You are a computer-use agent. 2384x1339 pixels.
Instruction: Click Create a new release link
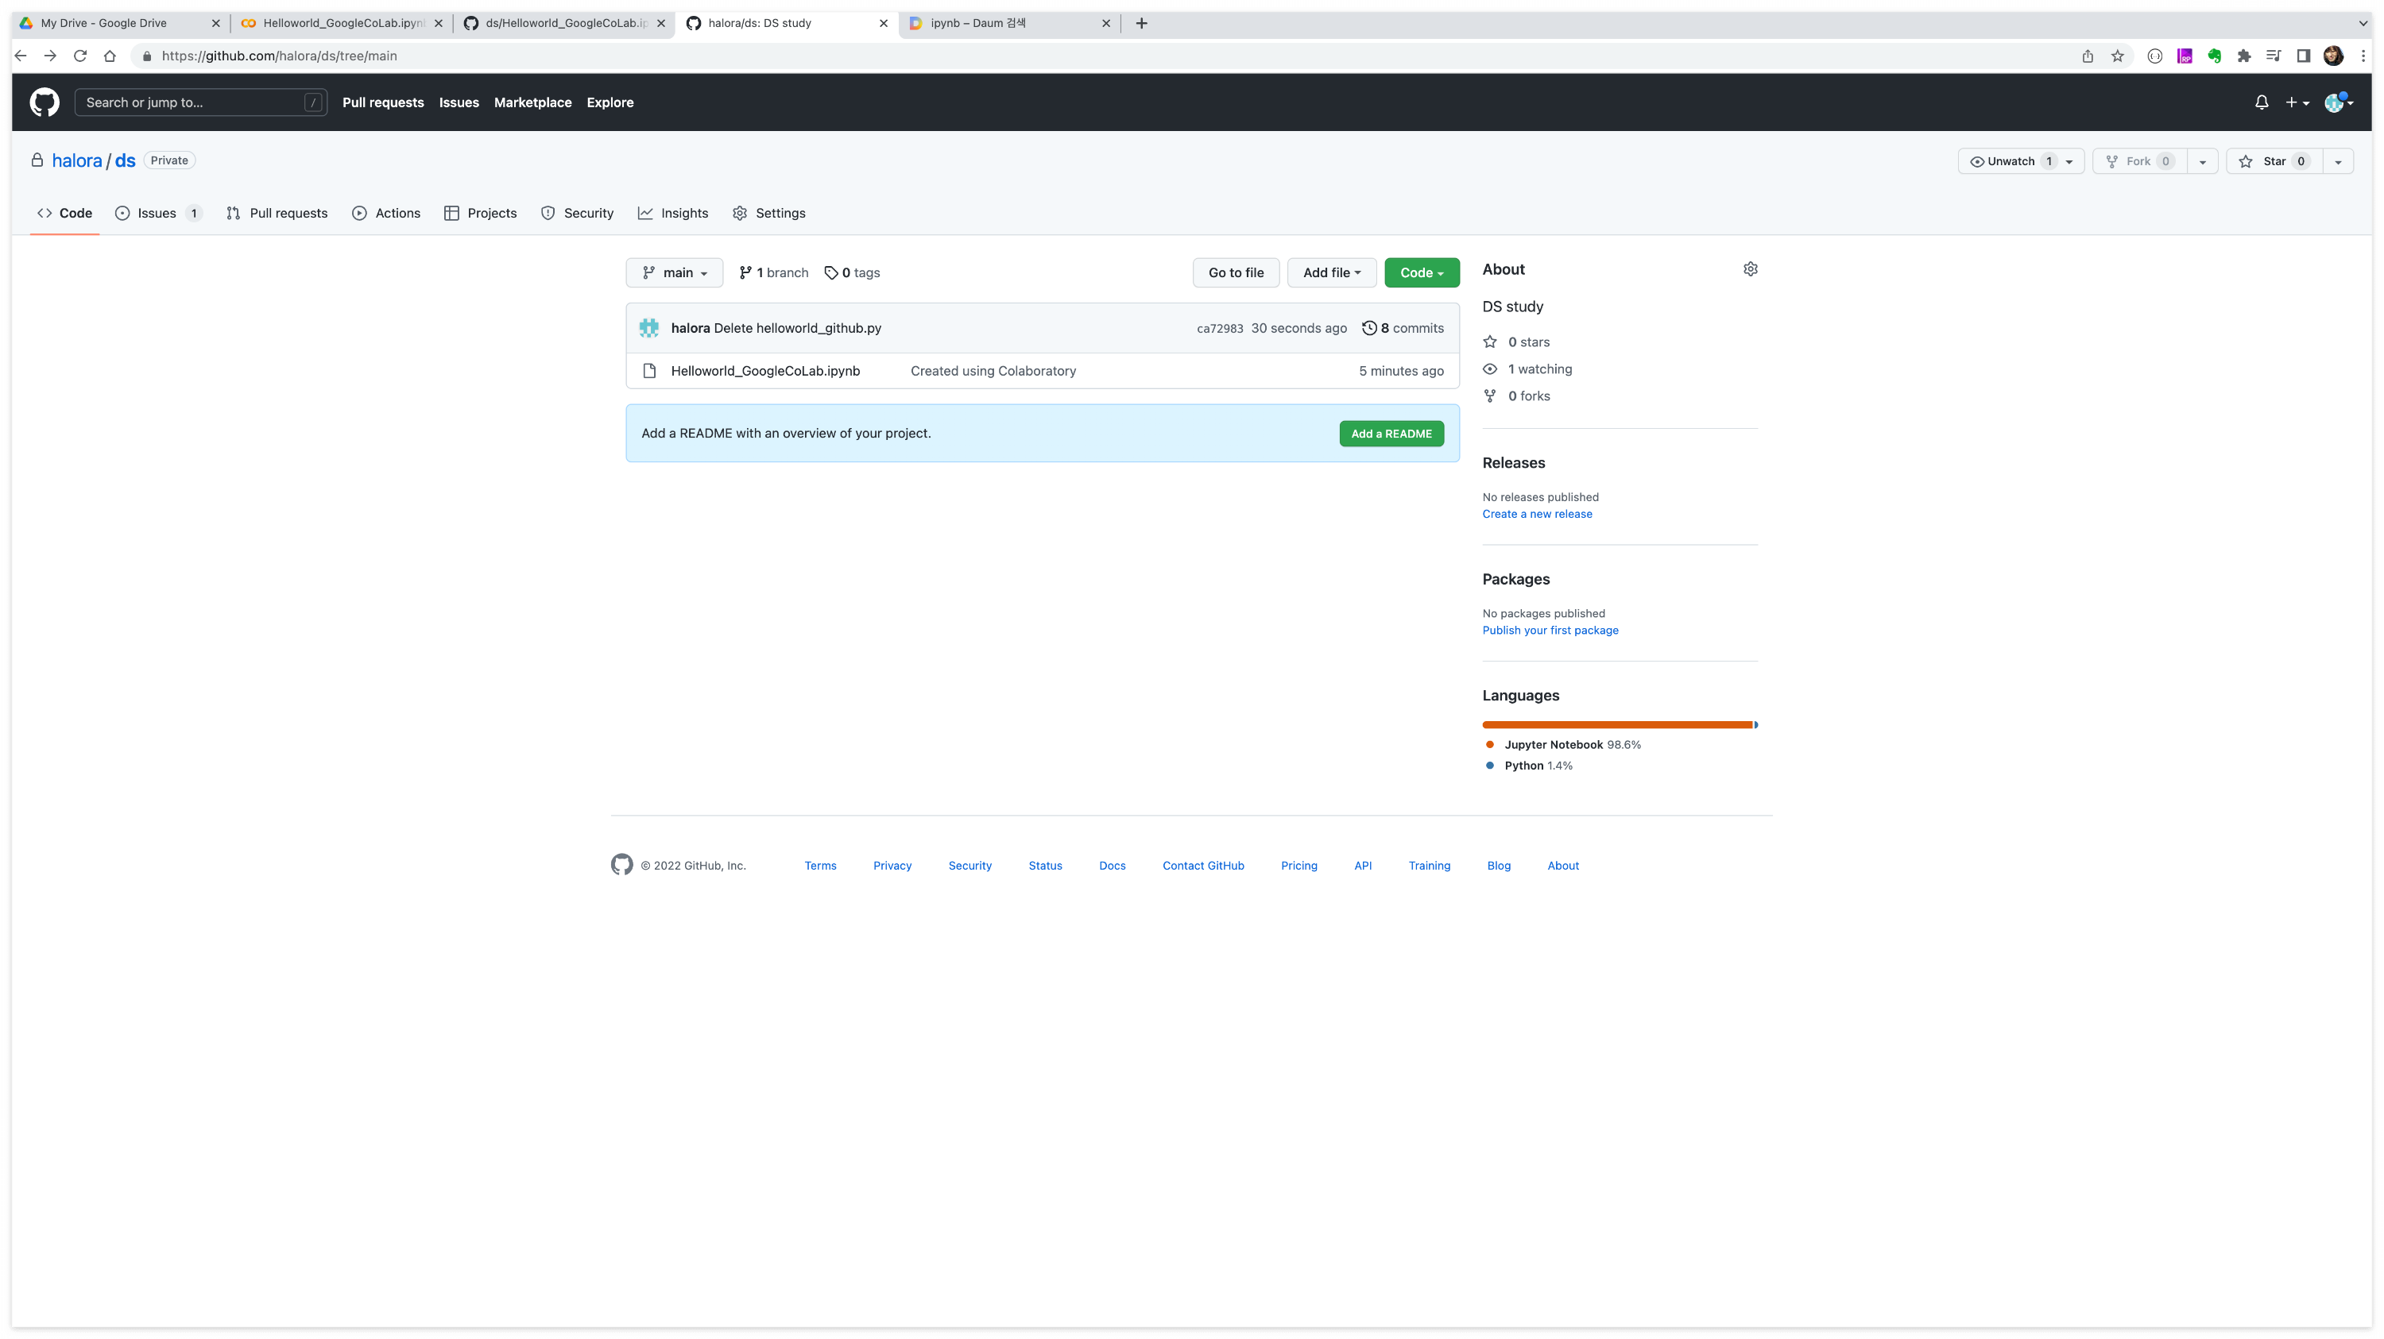[1537, 514]
